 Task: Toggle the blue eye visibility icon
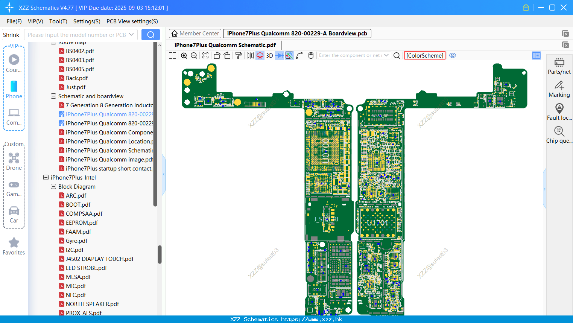tap(453, 55)
